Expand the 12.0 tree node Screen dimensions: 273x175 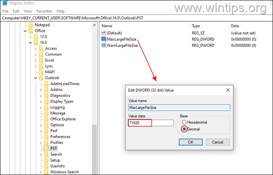(x=30, y=37)
